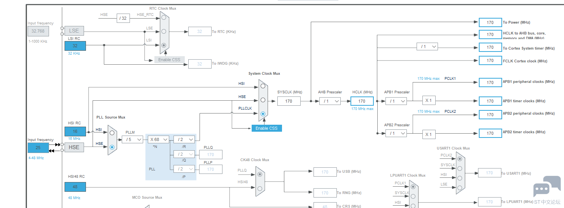The image size is (564, 208).
Task: Open the PLLM /5 divider dropdown
Action: [x=132, y=139]
